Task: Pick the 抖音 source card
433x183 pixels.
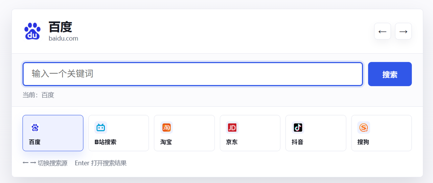Action: pyautogui.click(x=316, y=133)
